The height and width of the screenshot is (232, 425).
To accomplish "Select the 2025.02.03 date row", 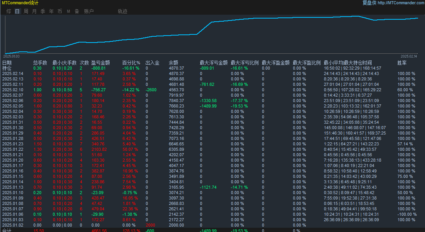I will point(13,117).
